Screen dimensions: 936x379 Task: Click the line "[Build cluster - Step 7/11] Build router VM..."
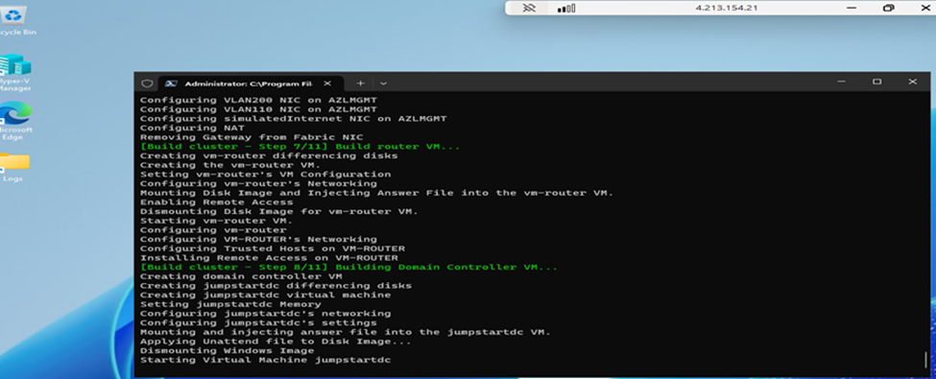click(x=300, y=146)
